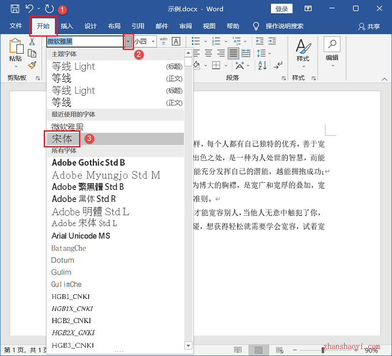
Task: Open the font size 小四 dropdown
Action: [153, 42]
